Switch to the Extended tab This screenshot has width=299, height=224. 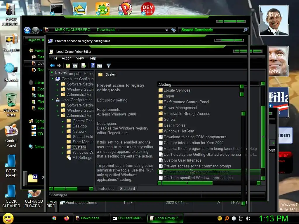[x=106, y=189]
